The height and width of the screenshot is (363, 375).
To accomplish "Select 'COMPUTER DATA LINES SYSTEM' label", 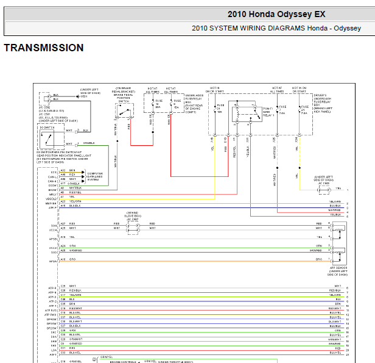I will (95, 176).
